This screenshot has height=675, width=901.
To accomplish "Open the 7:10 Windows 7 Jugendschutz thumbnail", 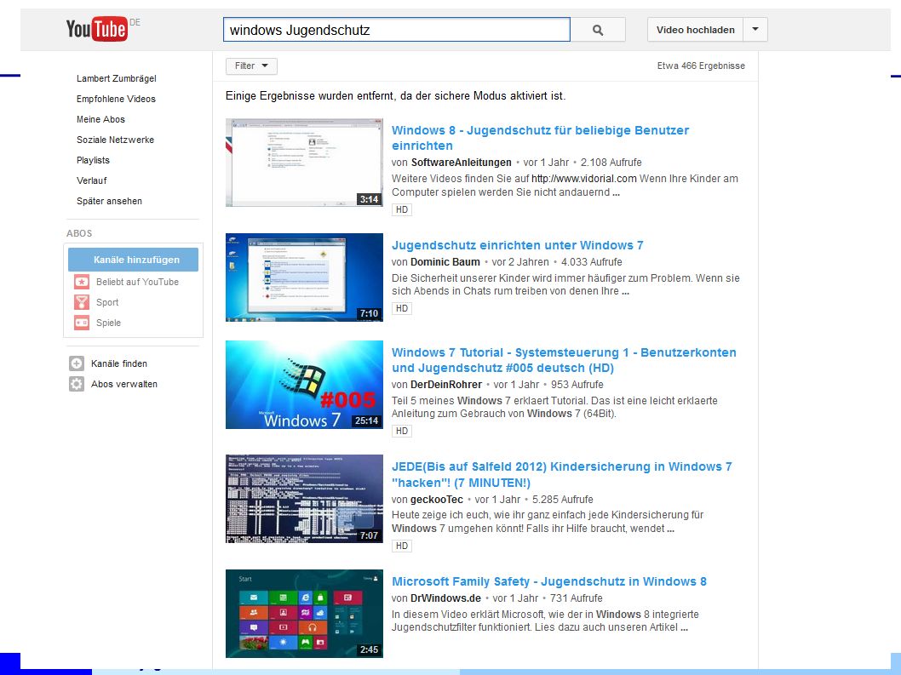I will click(304, 277).
